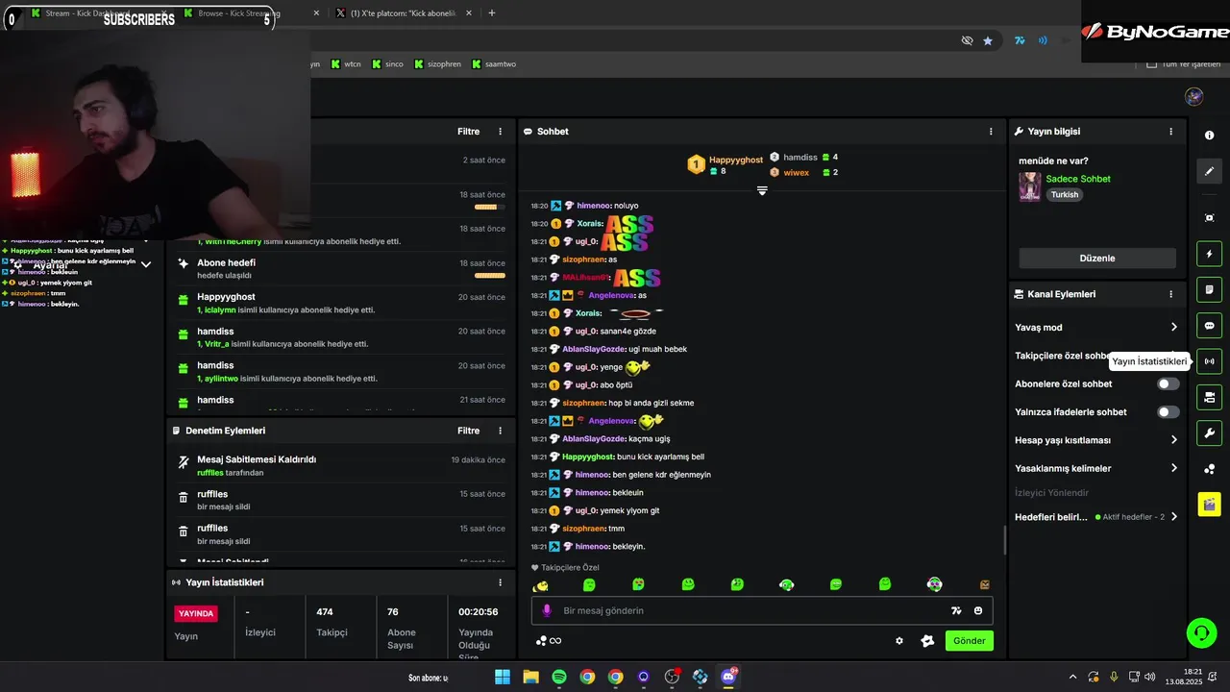This screenshot has width=1230, height=692.
Task: Click the Turkish language tag
Action: pos(1065,194)
